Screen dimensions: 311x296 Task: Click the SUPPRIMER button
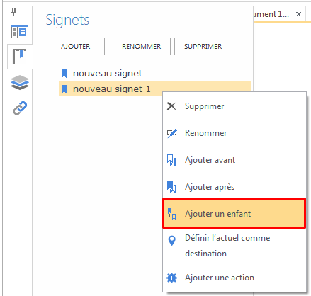pos(203,46)
